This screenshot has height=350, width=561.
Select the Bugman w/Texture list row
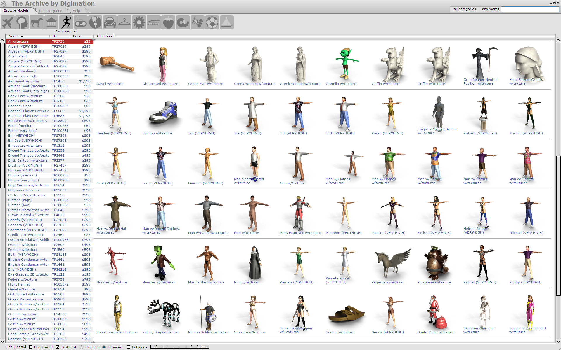tap(49, 190)
